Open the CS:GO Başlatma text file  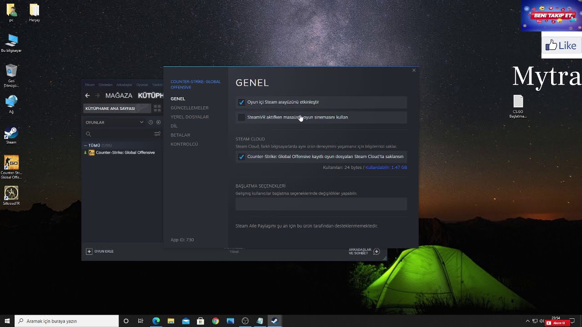(x=518, y=107)
